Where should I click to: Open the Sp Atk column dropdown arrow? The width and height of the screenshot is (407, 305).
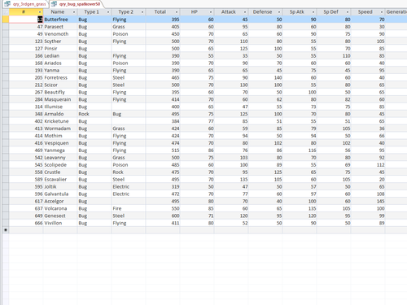(x=313, y=12)
